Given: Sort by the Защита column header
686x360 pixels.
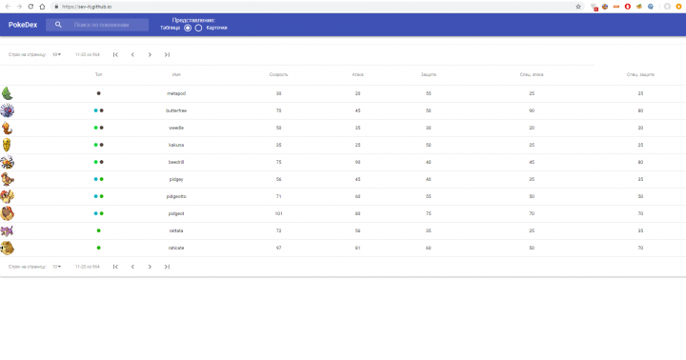Looking at the screenshot, I should point(429,74).
